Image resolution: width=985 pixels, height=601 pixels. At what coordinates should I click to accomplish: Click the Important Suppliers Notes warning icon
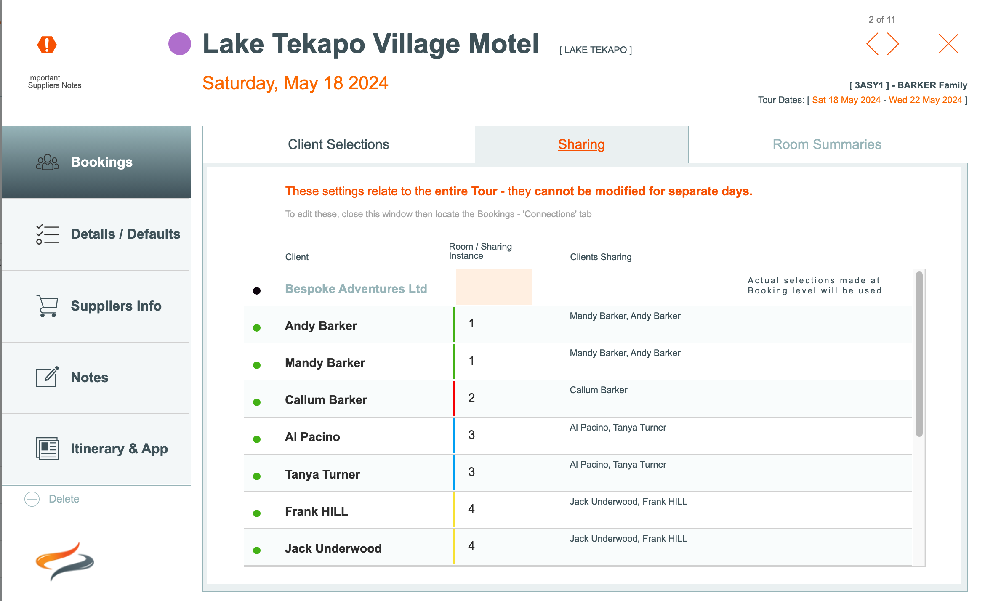(x=47, y=45)
